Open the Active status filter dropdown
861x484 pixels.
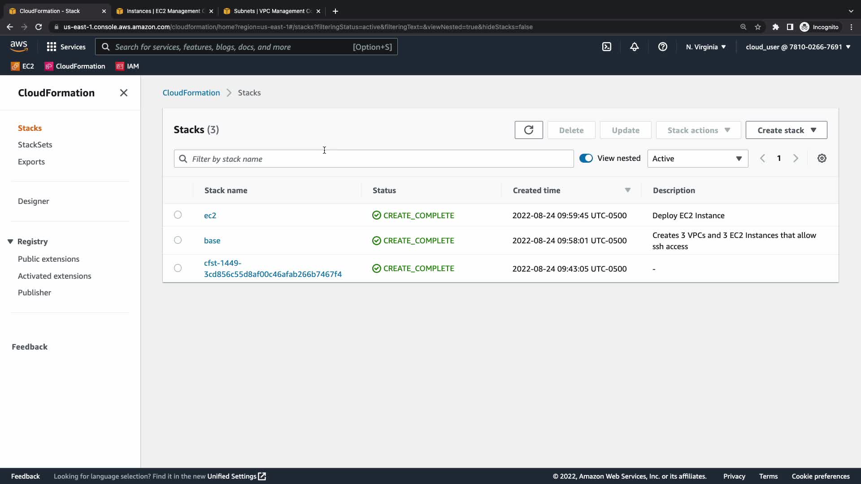point(697,159)
